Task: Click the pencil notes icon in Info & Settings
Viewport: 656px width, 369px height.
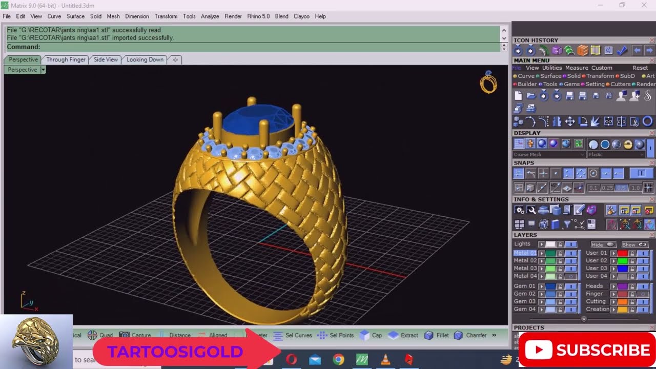Action: [579, 210]
